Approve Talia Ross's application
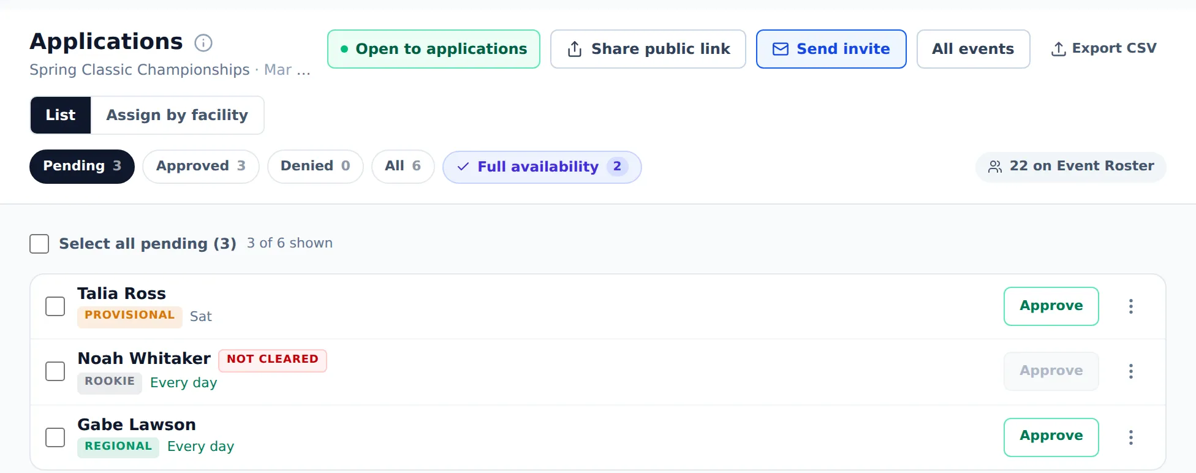1196x473 pixels. pyautogui.click(x=1051, y=306)
